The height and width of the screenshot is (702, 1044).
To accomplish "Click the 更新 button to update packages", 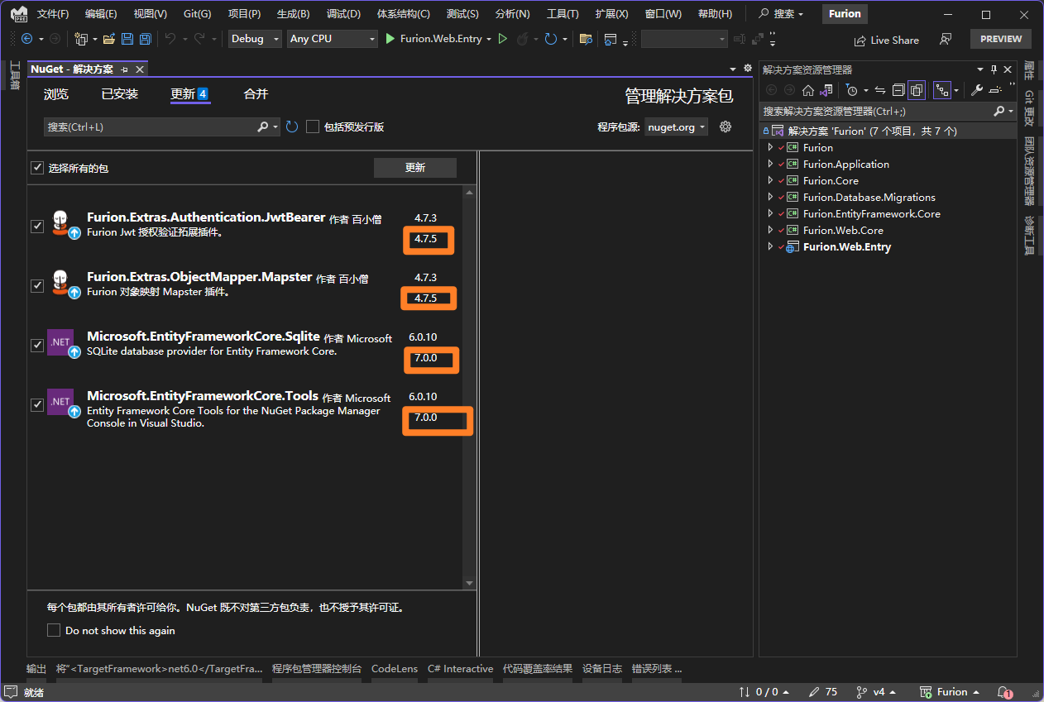I will [415, 167].
